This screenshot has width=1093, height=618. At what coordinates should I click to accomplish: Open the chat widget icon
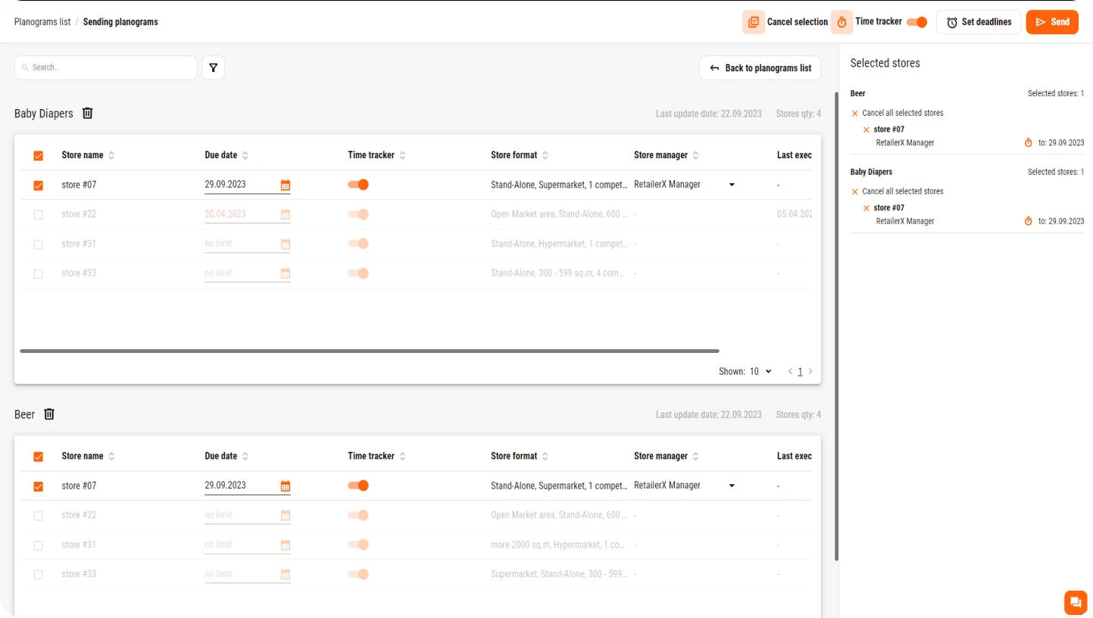pos(1075,602)
